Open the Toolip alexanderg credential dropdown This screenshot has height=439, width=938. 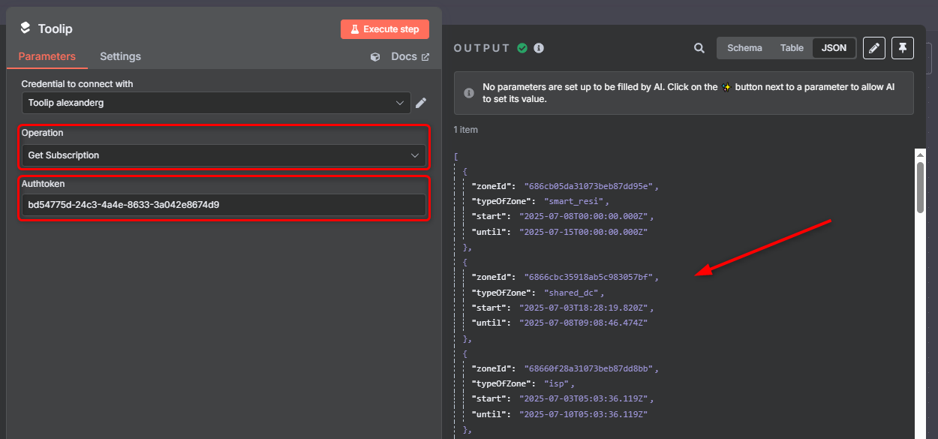(x=216, y=103)
